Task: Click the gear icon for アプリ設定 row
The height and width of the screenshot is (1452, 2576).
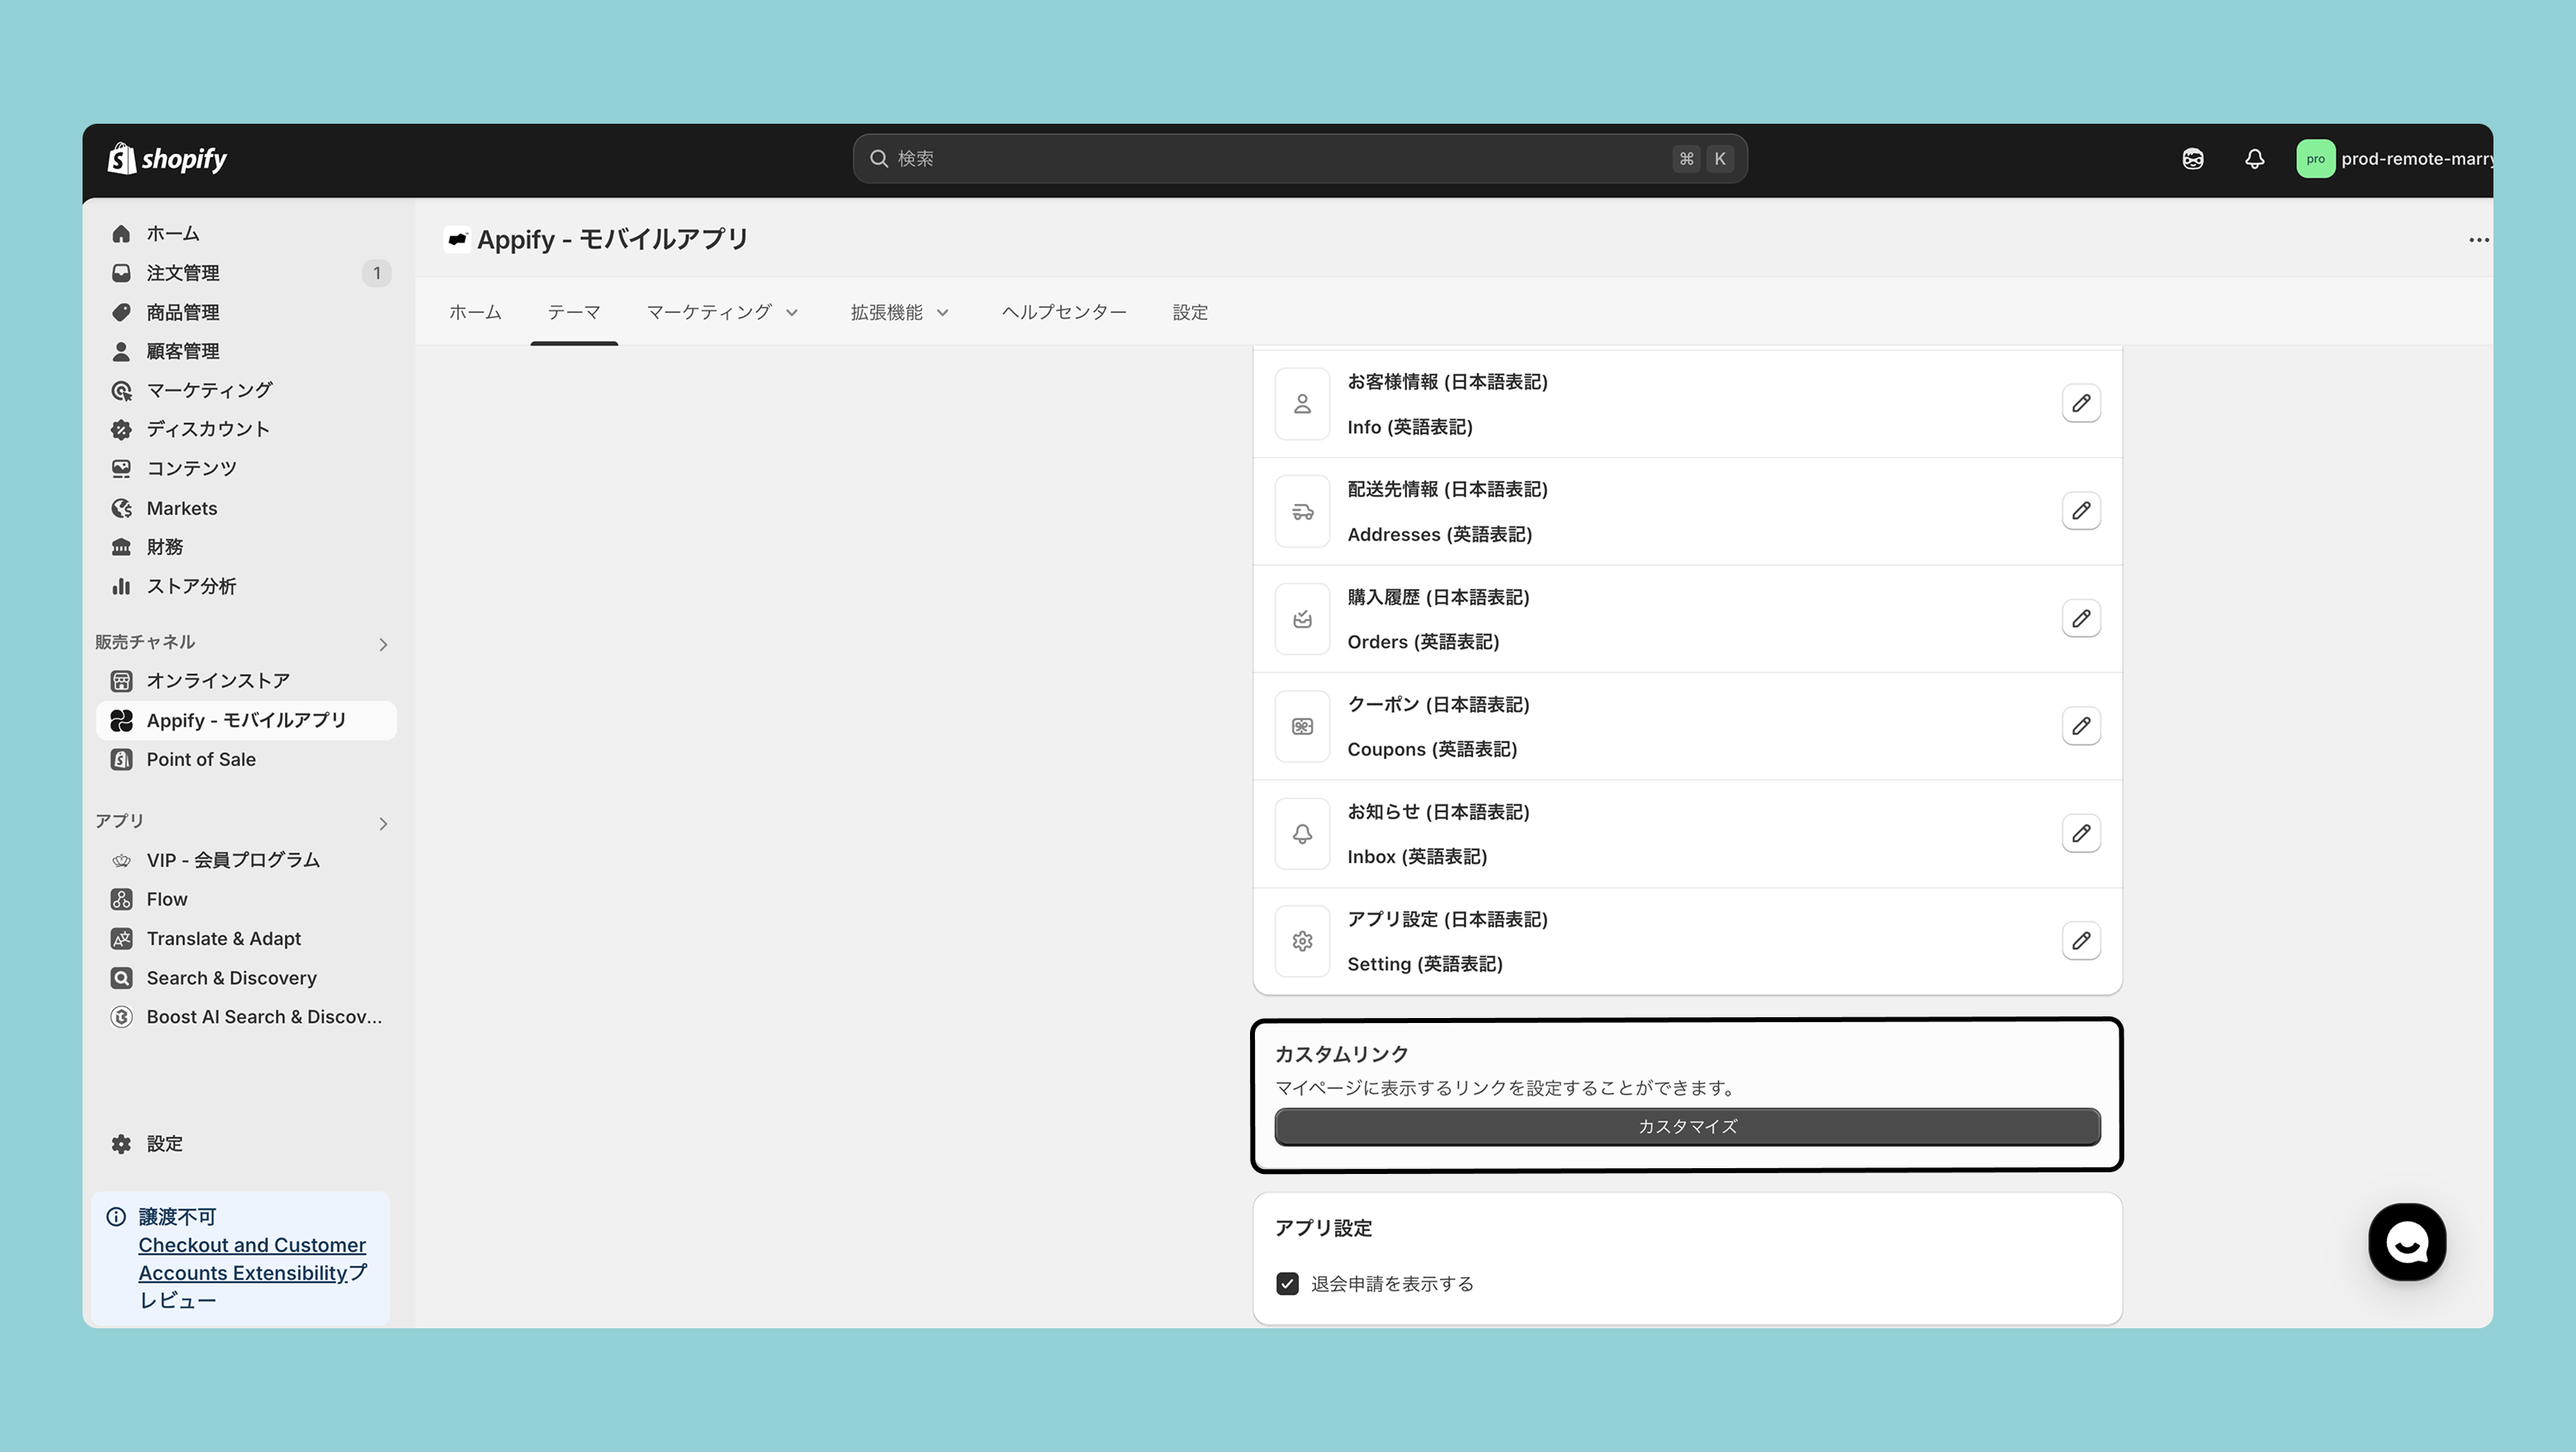Action: point(1302,941)
